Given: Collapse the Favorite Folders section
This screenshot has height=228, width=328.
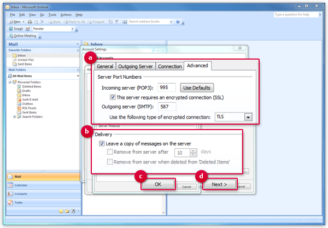Looking at the screenshot, I should (x=78, y=50).
